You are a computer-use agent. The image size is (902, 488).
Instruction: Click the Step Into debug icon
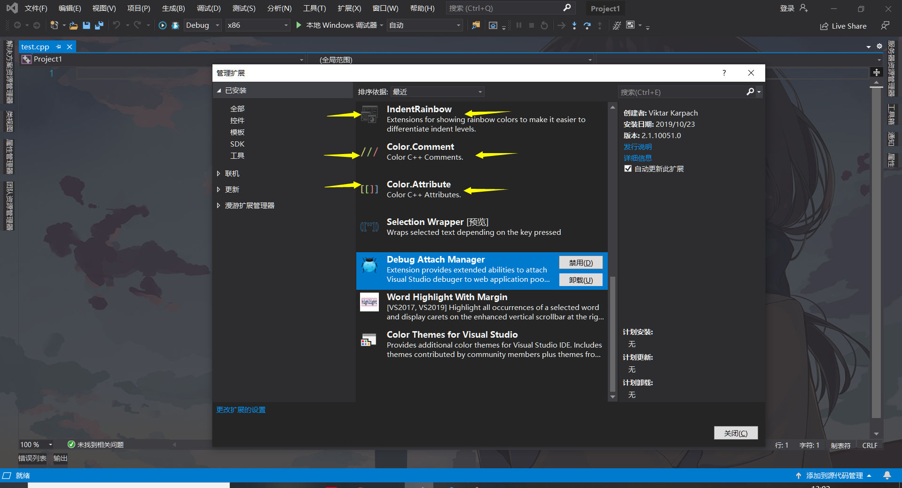pyautogui.click(x=574, y=25)
